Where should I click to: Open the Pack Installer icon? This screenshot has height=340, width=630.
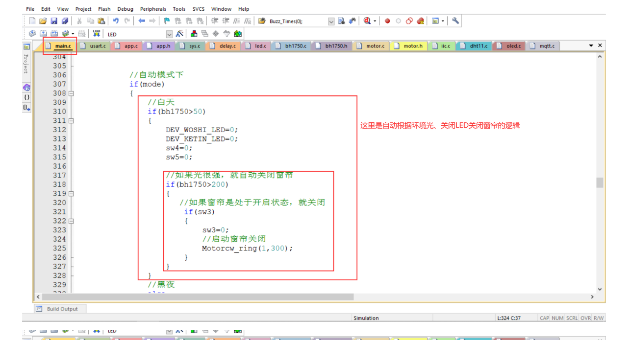pos(238,34)
